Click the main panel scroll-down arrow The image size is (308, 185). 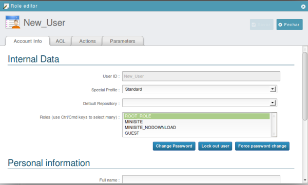[x=305, y=180]
